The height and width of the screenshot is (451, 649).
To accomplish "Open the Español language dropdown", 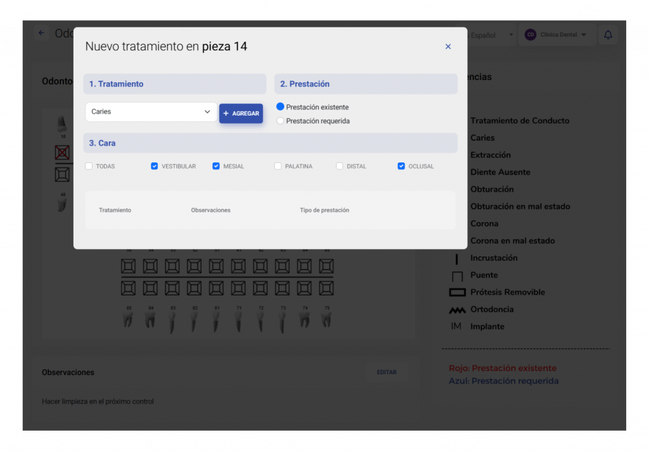I will [491, 35].
